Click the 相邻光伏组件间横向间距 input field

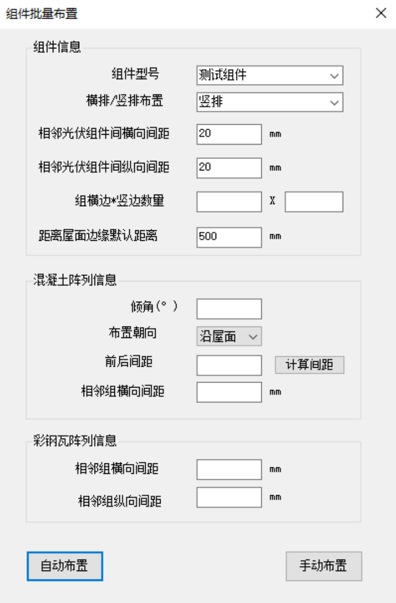pyautogui.click(x=229, y=134)
